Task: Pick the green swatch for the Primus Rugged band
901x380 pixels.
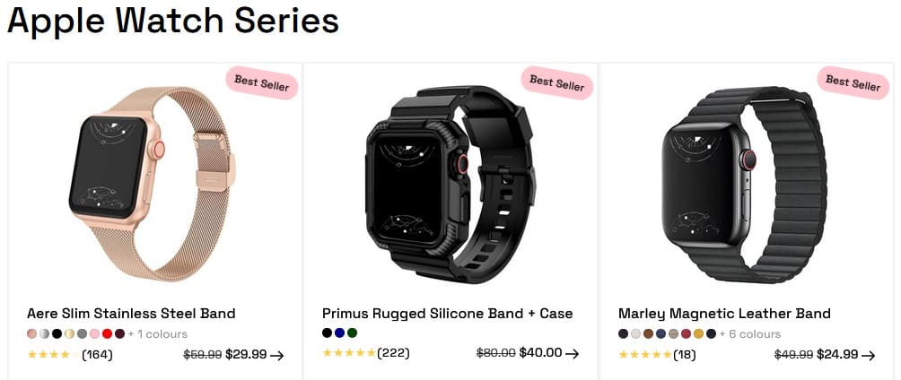Action: pos(353,333)
